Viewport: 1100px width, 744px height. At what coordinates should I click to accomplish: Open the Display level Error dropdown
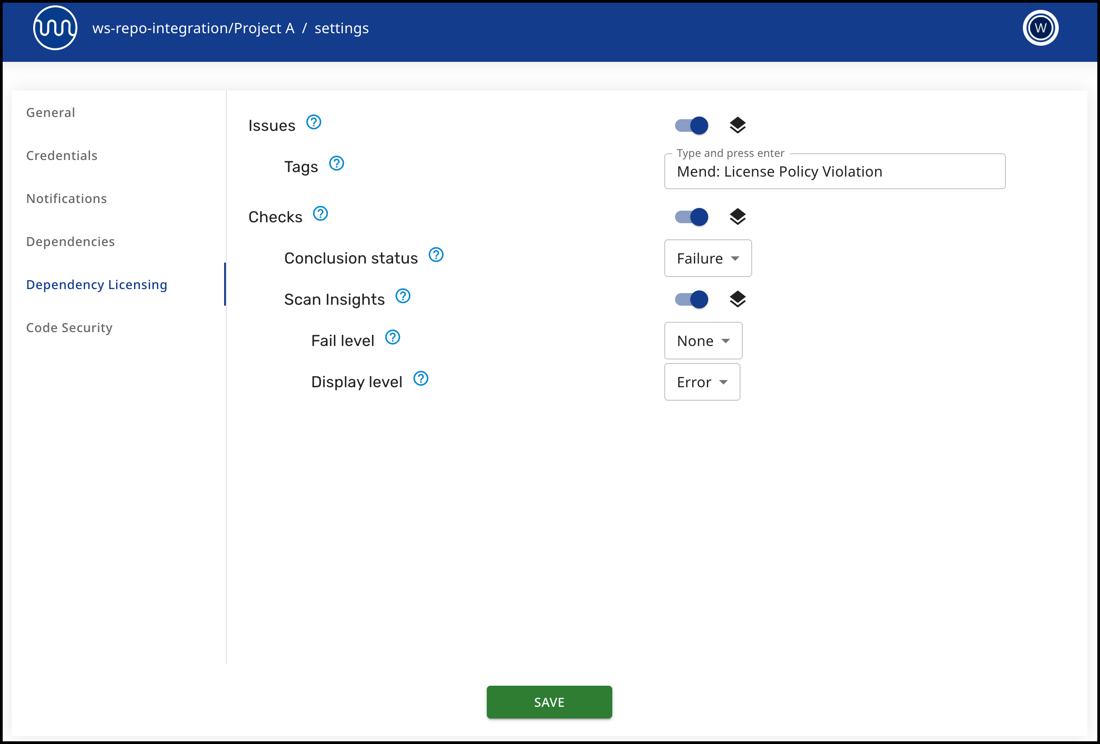pos(702,382)
